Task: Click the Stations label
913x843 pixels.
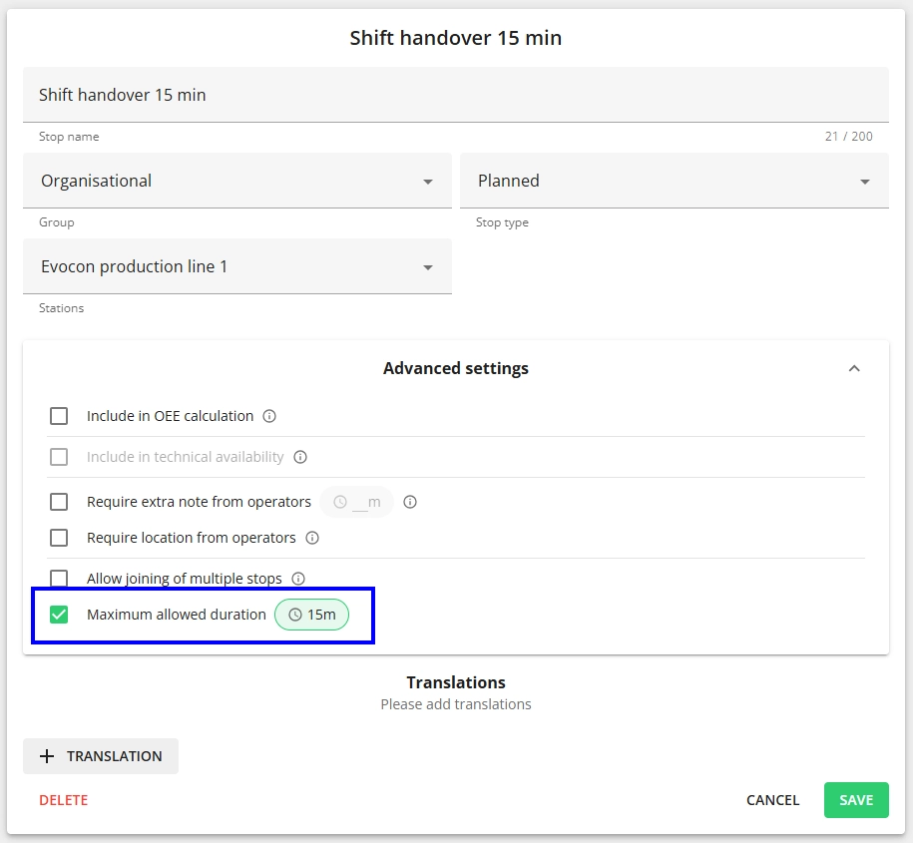Action: tap(61, 308)
